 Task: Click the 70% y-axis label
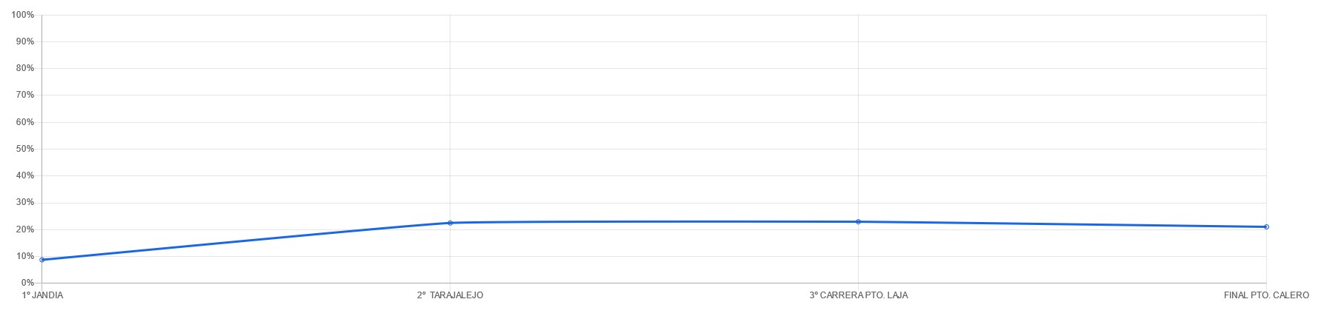[25, 95]
